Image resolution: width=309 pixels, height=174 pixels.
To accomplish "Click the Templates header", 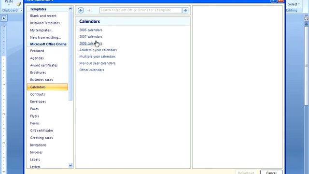I will pyautogui.click(x=38, y=9).
